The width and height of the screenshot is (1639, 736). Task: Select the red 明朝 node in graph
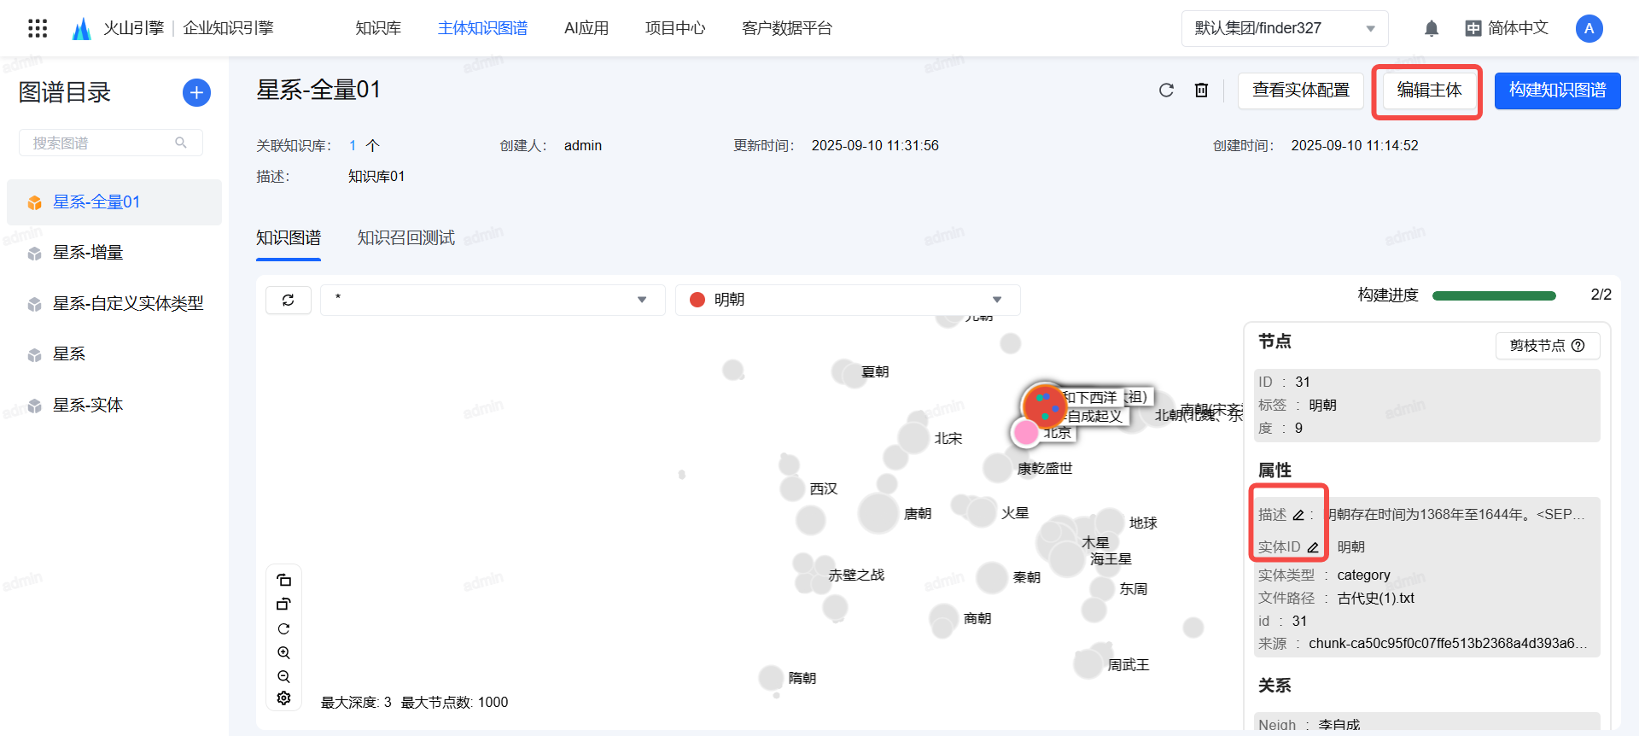1043,405
